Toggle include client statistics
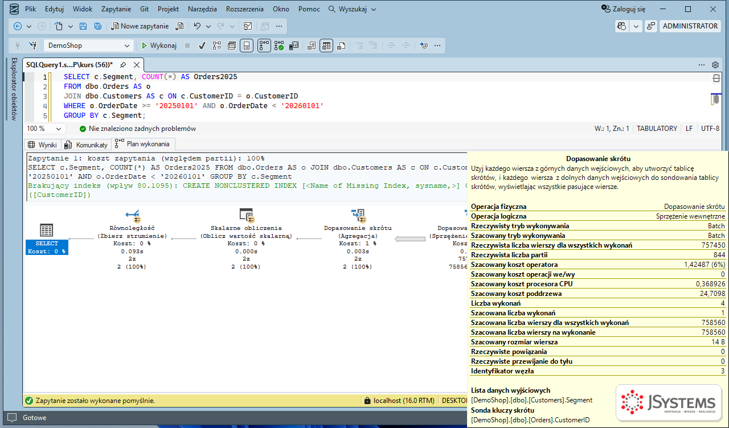729x428 pixels. tap(294, 46)
